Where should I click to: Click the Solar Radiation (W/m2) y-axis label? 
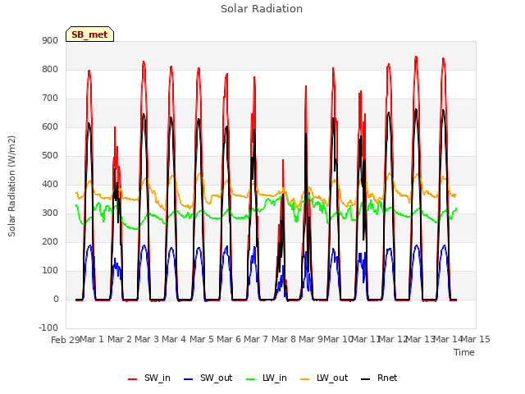11,186
